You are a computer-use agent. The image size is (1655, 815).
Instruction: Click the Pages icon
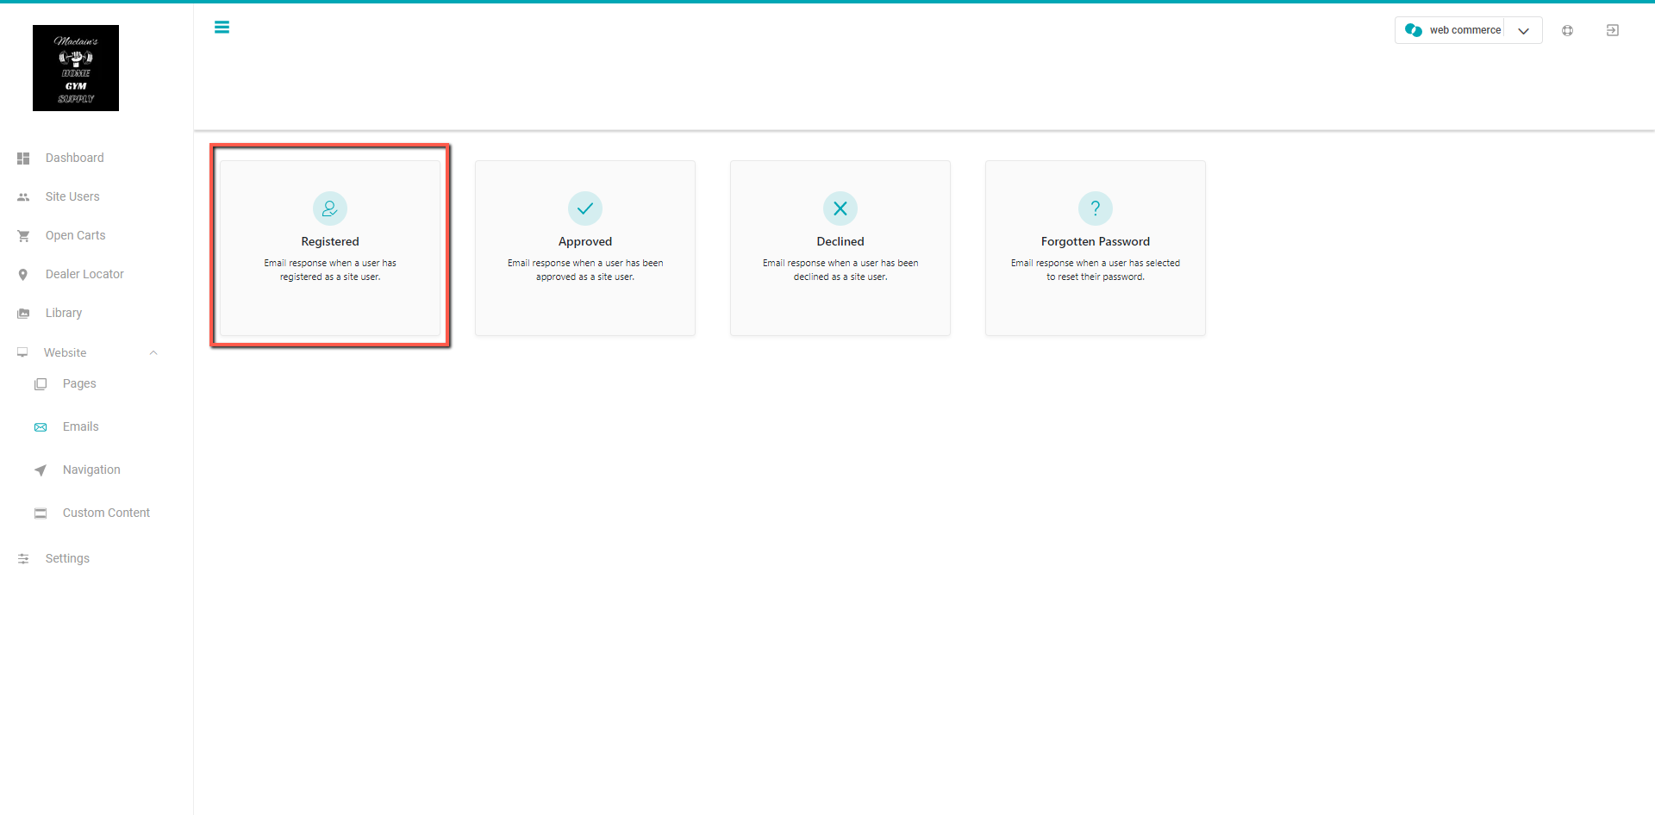pyautogui.click(x=41, y=384)
